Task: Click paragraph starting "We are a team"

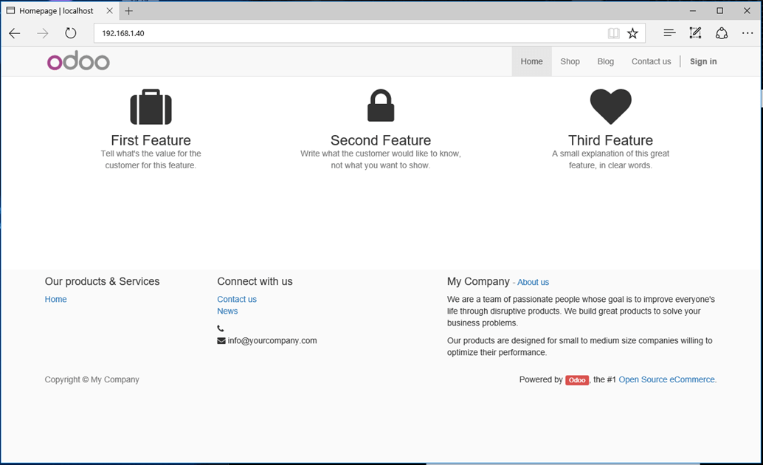Action: tap(581, 311)
